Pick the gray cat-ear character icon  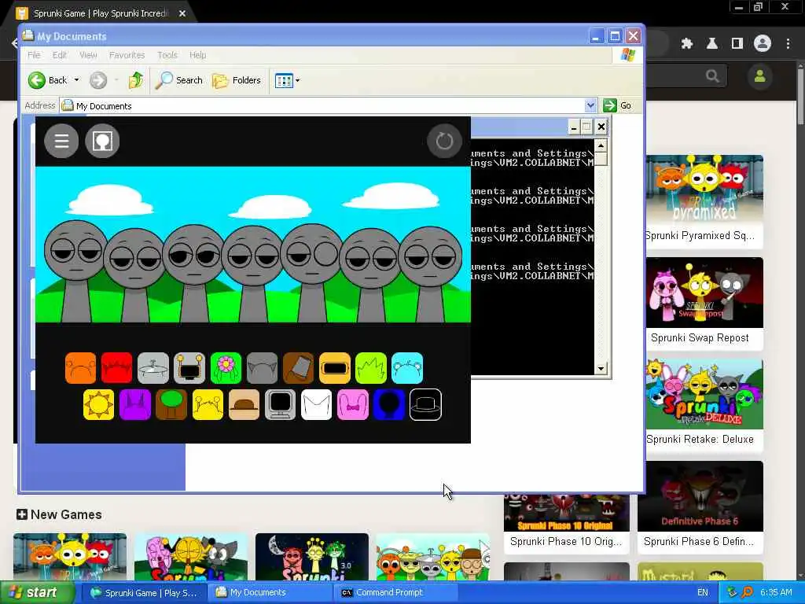coord(262,368)
